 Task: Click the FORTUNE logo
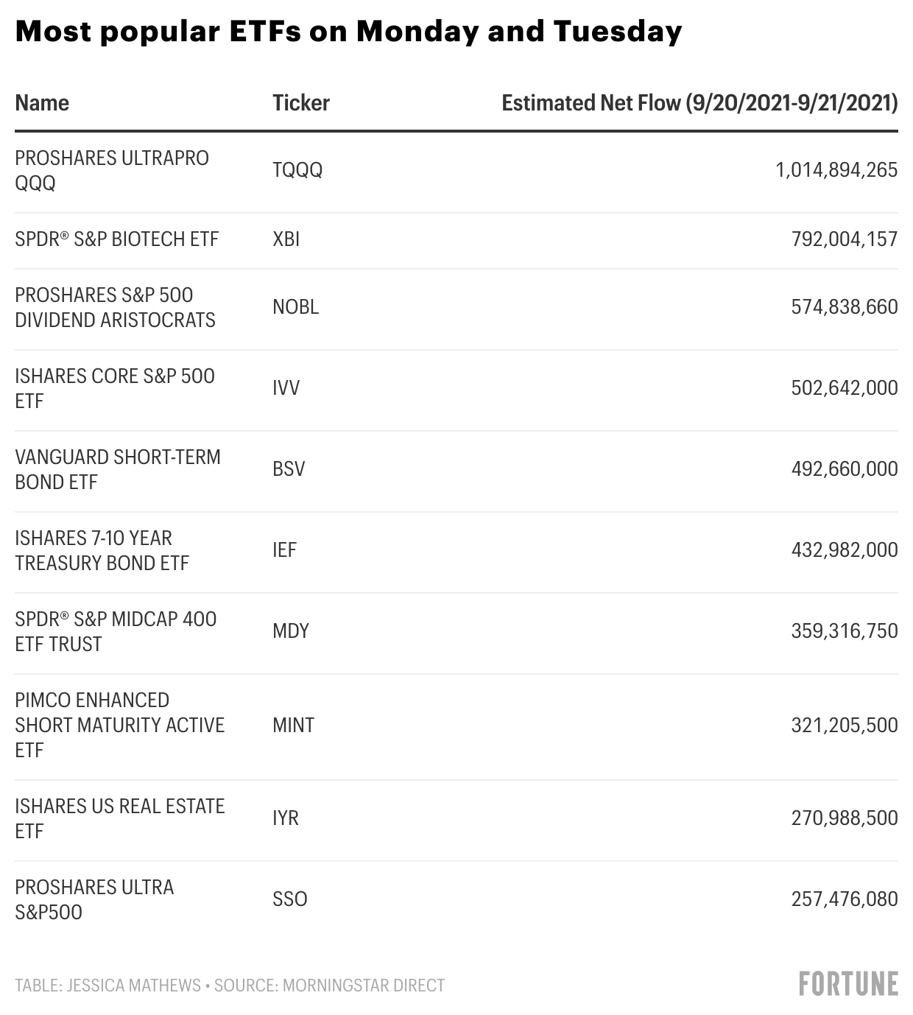tap(848, 984)
